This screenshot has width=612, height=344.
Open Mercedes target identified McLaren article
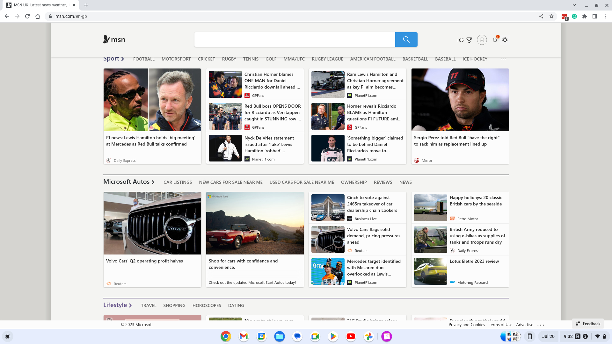pyautogui.click(x=374, y=268)
